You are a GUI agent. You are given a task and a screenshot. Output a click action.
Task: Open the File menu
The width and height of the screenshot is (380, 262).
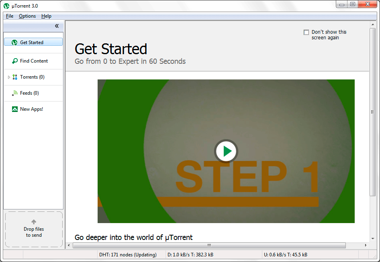point(10,16)
